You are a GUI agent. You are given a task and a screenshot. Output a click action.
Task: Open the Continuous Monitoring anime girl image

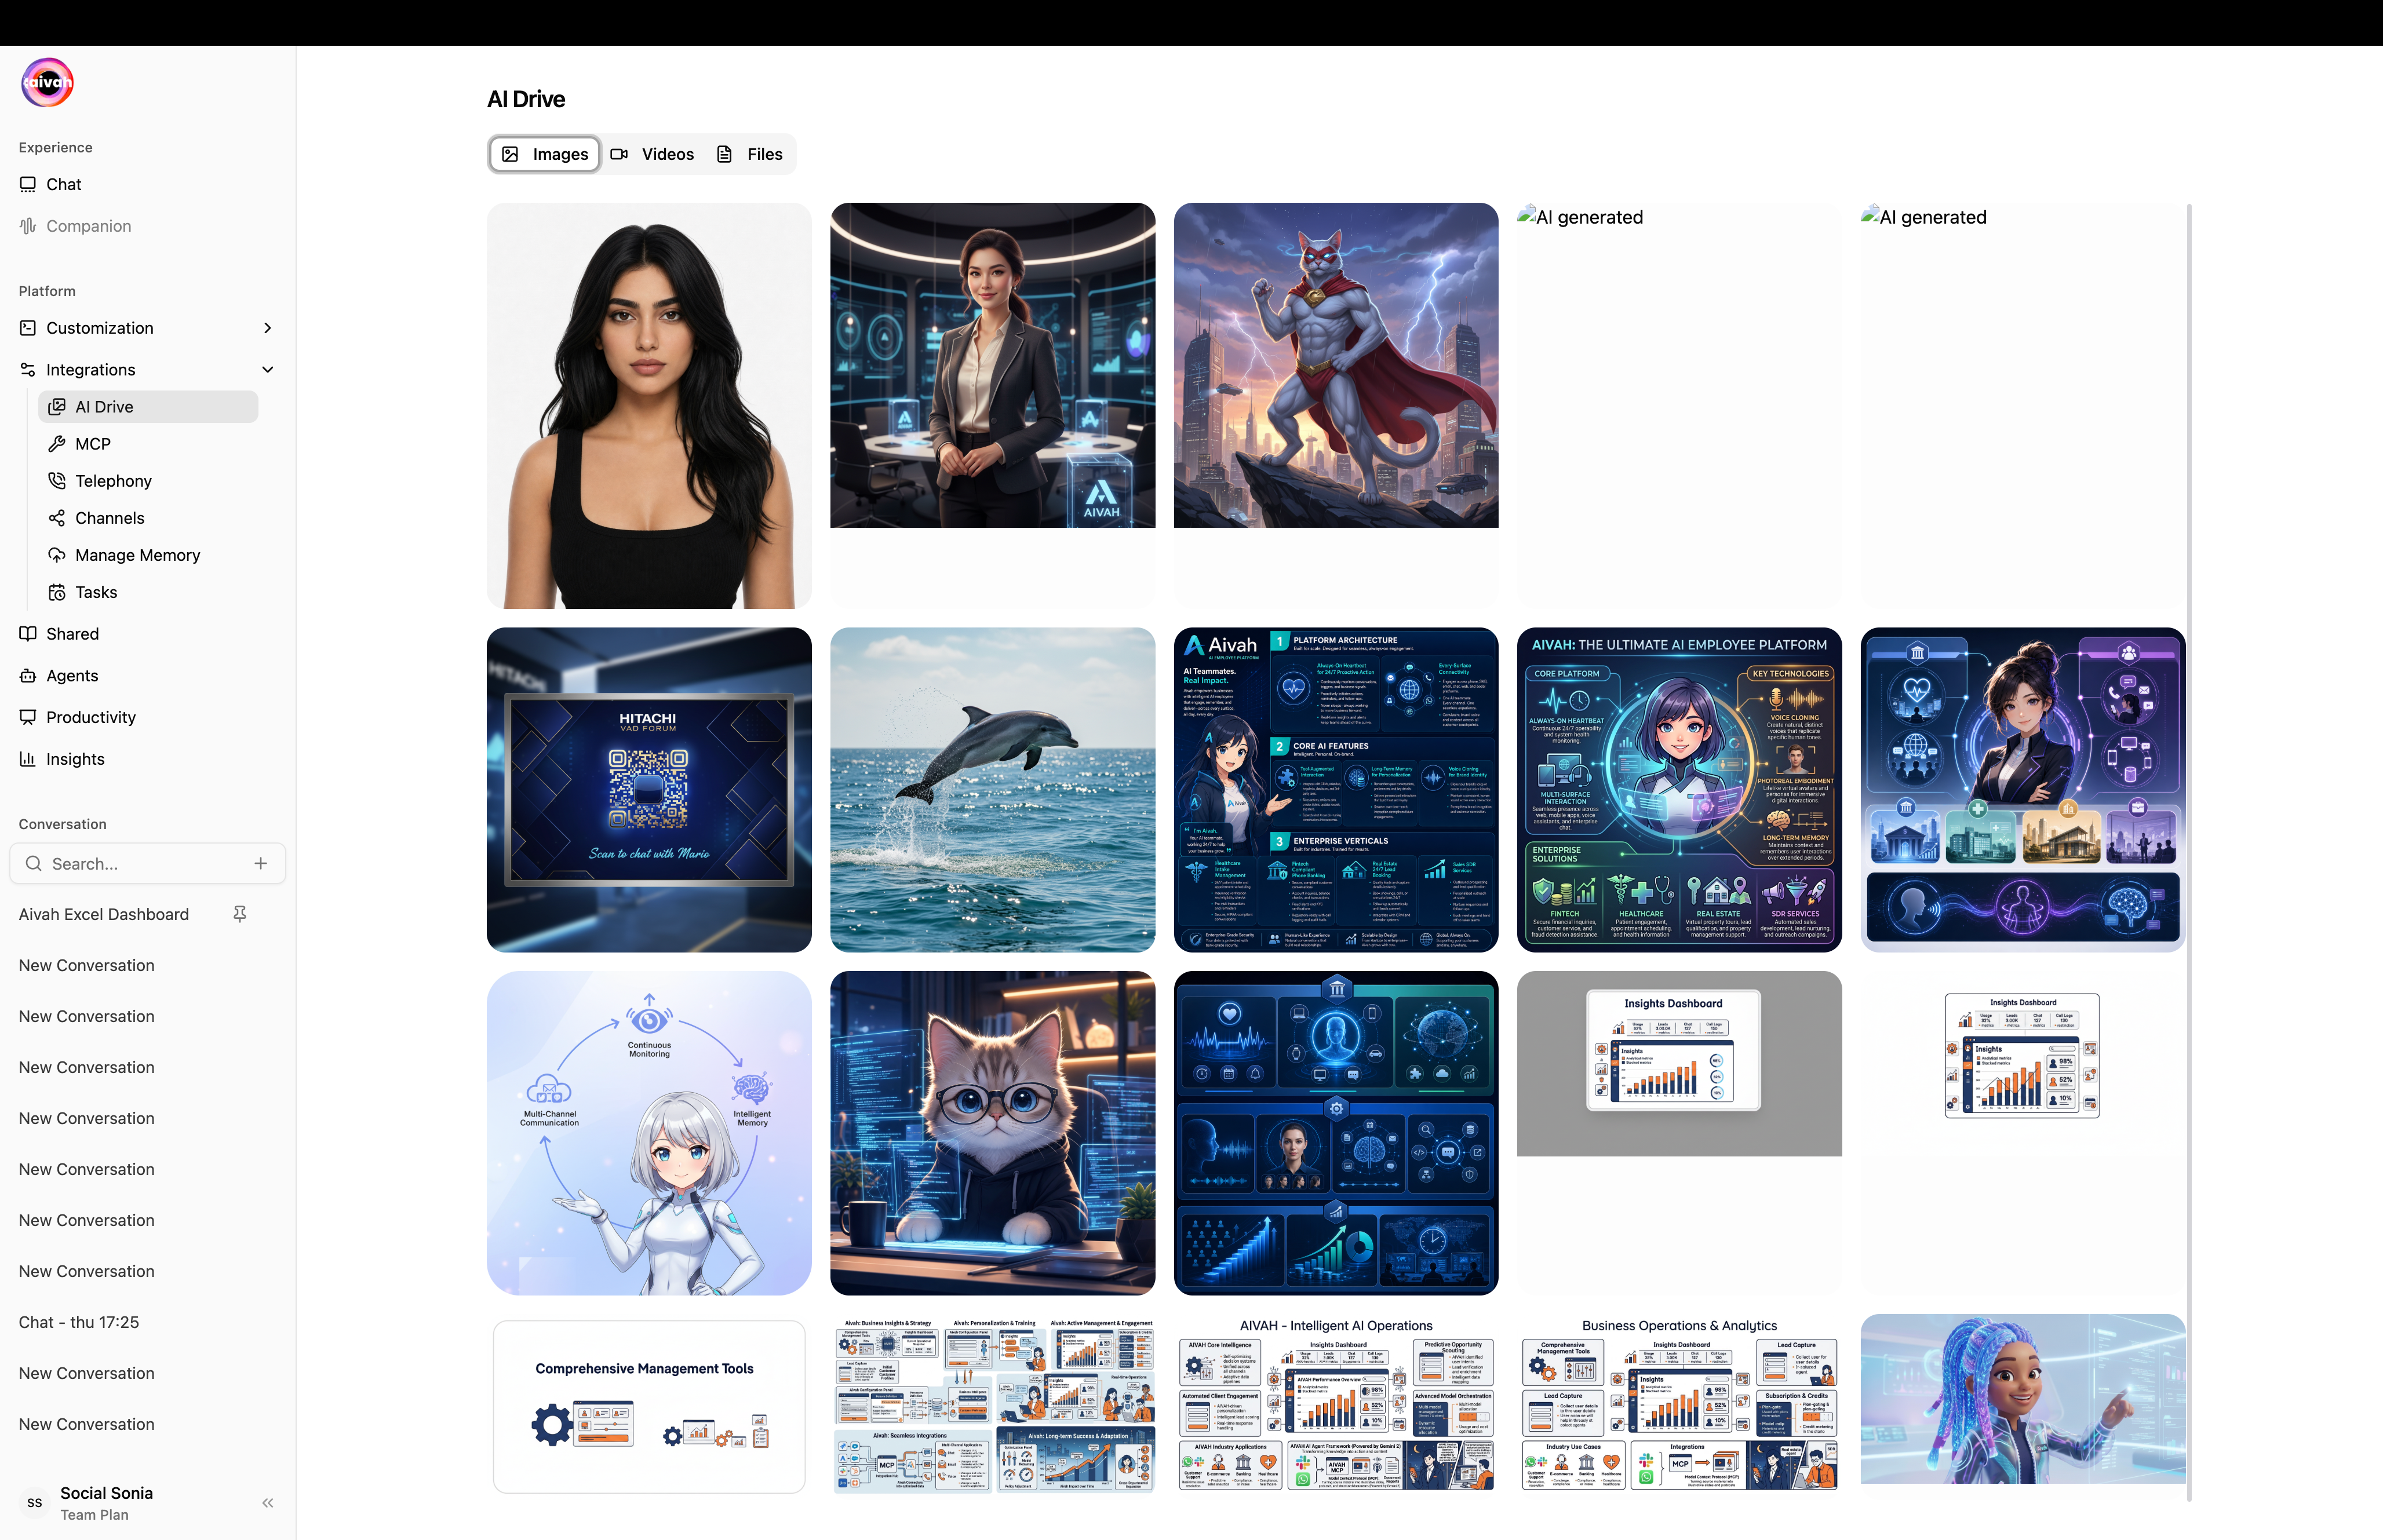[649, 1133]
